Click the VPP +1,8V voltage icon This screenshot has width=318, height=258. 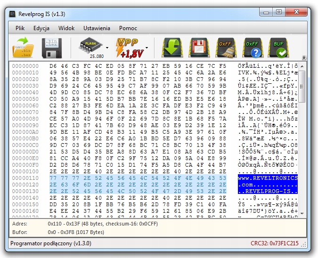tap(130, 48)
